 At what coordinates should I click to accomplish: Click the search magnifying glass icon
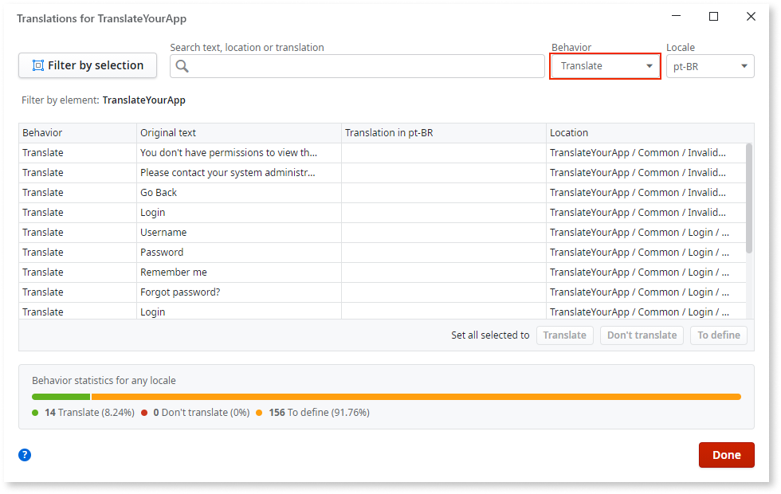pos(182,66)
